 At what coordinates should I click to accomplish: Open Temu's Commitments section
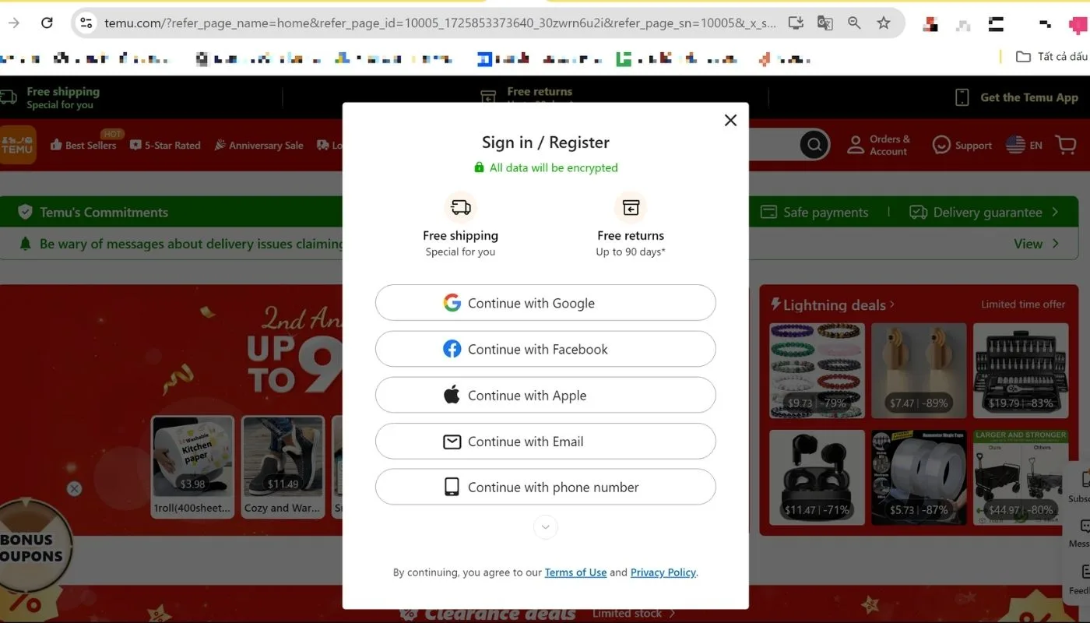[93, 212]
